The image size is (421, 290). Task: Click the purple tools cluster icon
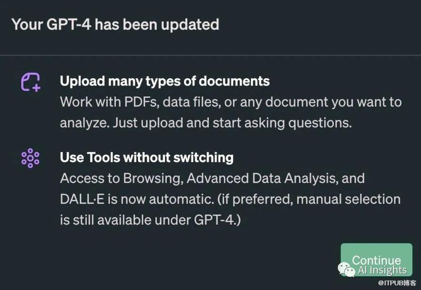[30, 158]
